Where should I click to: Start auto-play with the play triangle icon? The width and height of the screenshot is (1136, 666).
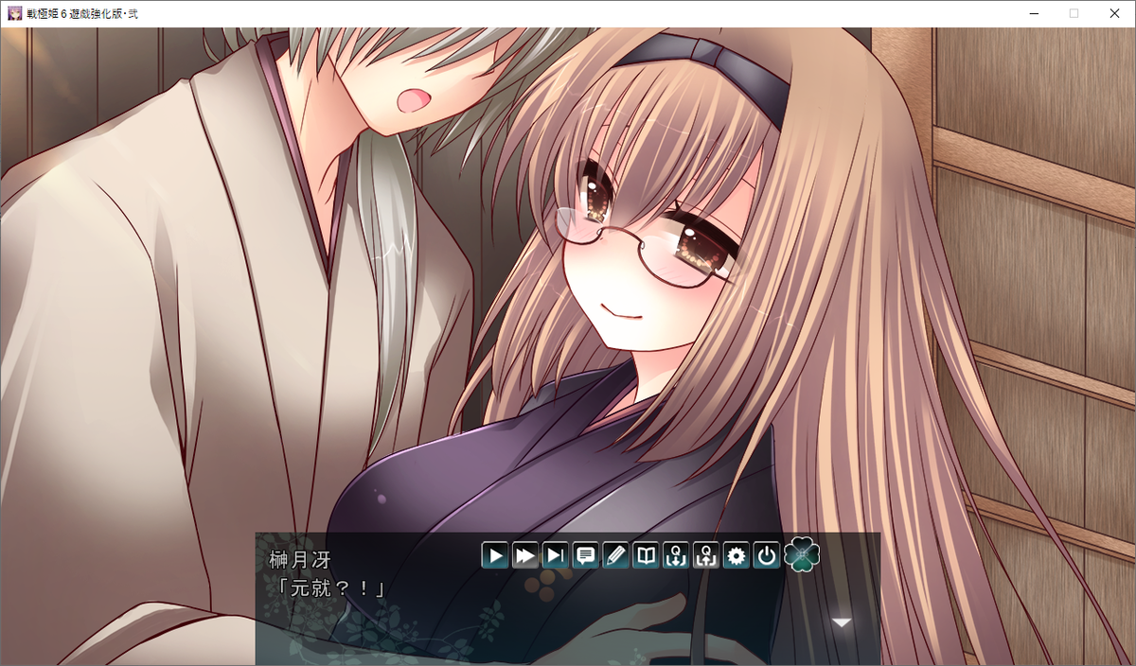click(x=495, y=555)
